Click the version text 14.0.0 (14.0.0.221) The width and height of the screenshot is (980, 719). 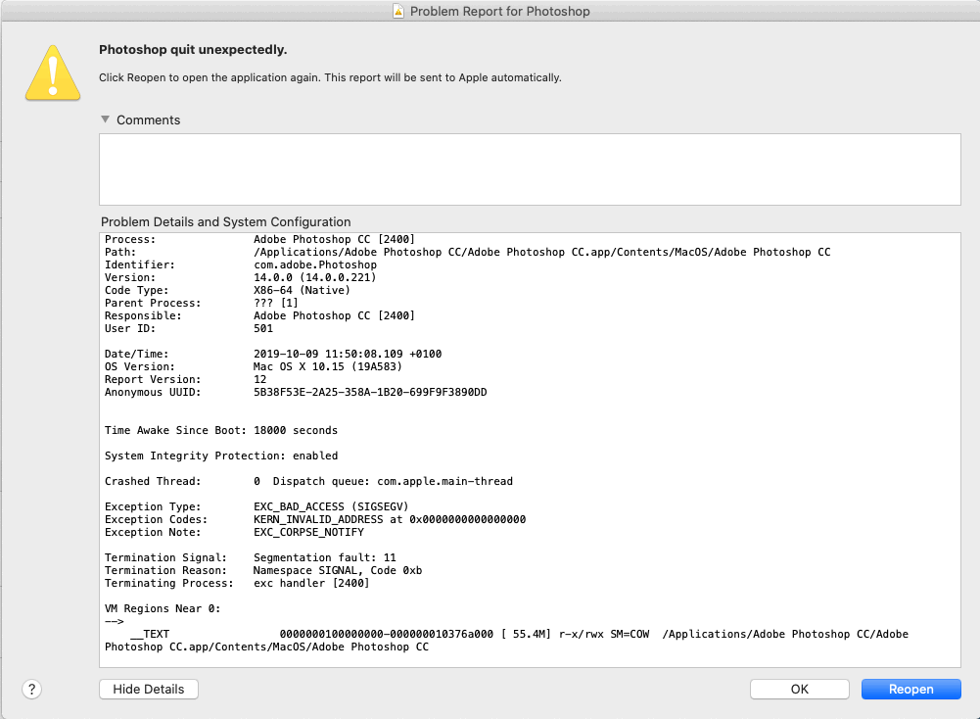315,277
